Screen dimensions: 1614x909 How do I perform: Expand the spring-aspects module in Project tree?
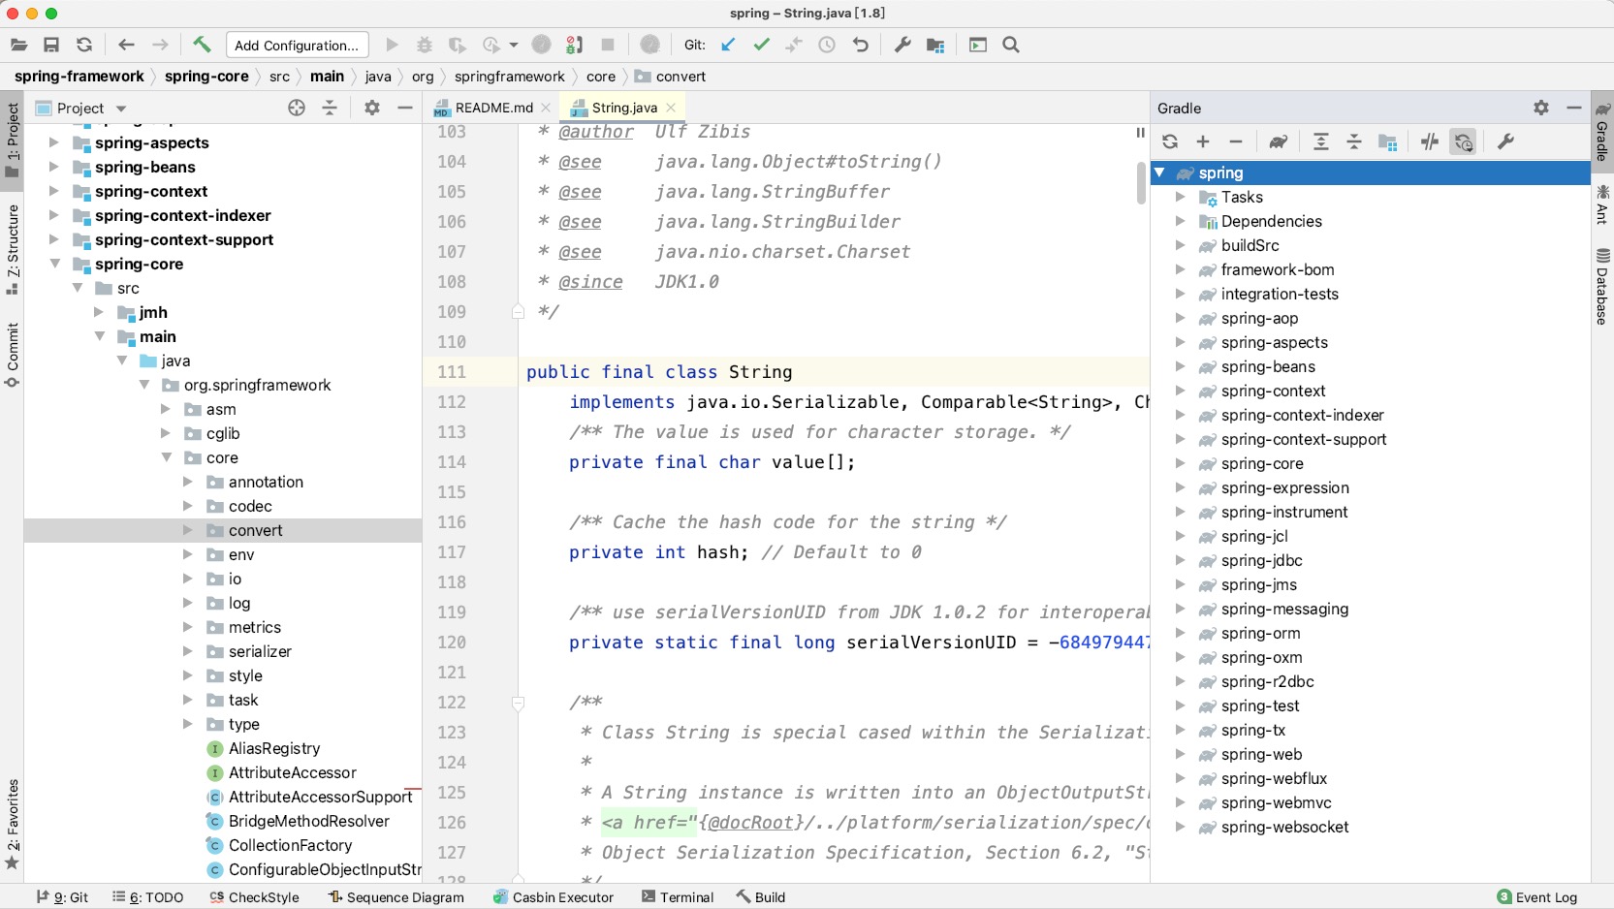point(55,142)
